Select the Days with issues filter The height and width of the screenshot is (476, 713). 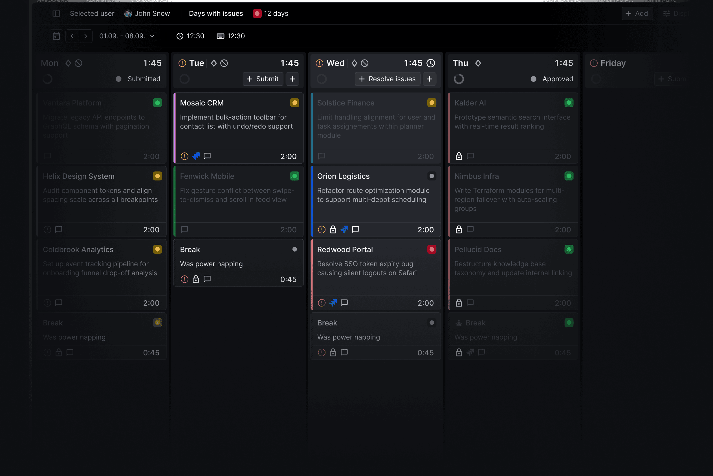coord(216,13)
